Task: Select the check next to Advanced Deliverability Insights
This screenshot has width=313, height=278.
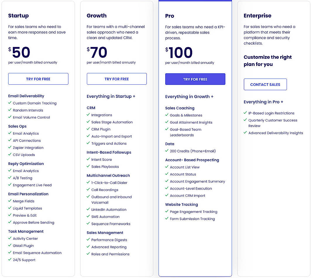Action: tap(245, 133)
